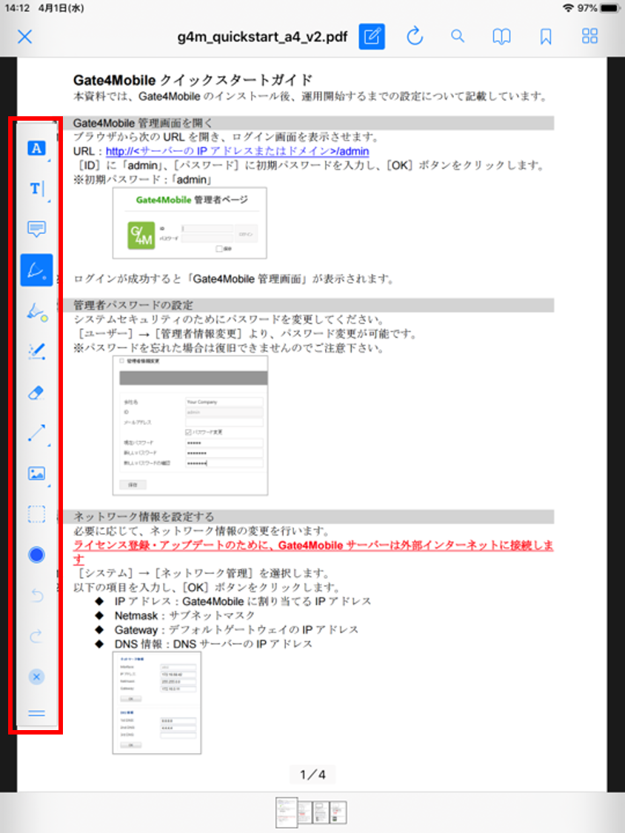Toggle the annotation edit mode icon
Screen dimensions: 625x833
tap(372, 37)
